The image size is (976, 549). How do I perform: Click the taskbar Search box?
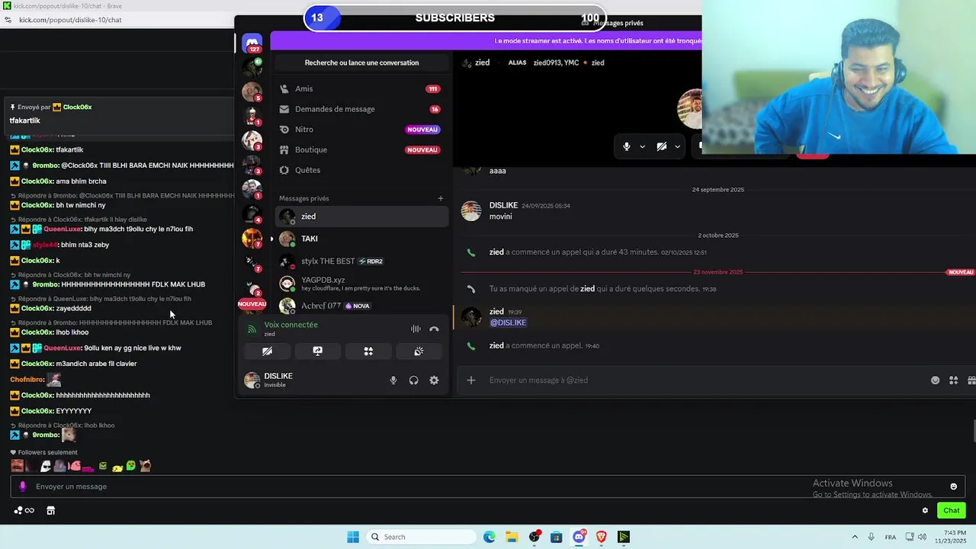pyautogui.click(x=419, y=537)
